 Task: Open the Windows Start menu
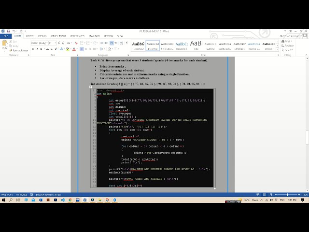tap(3, 200)
